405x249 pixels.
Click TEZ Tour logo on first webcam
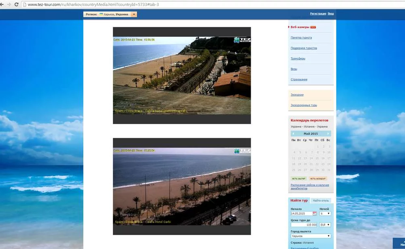242,40
